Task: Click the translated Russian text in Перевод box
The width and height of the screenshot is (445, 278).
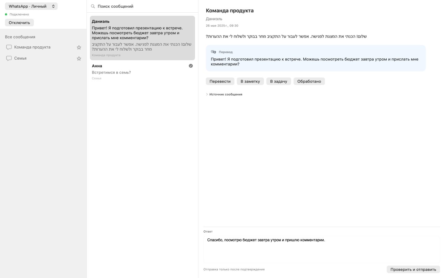Action: click(x=315, y=61)
